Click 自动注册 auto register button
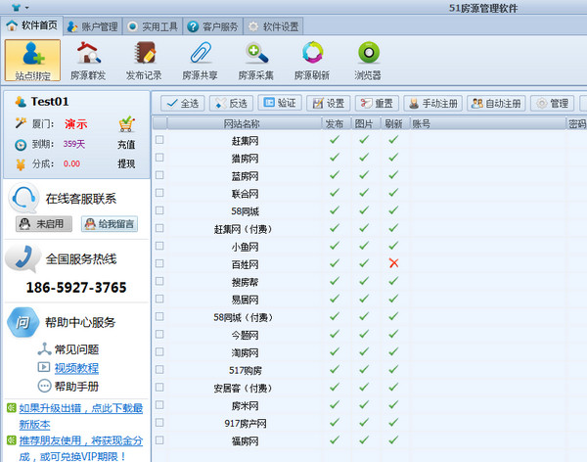Screen dimensions: 587x462 (x=496, y=104)
